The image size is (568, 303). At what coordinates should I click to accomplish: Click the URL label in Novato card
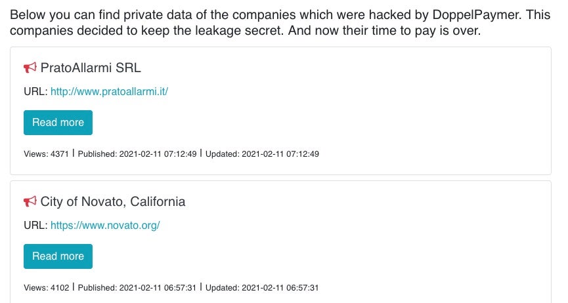pos(35,225)
